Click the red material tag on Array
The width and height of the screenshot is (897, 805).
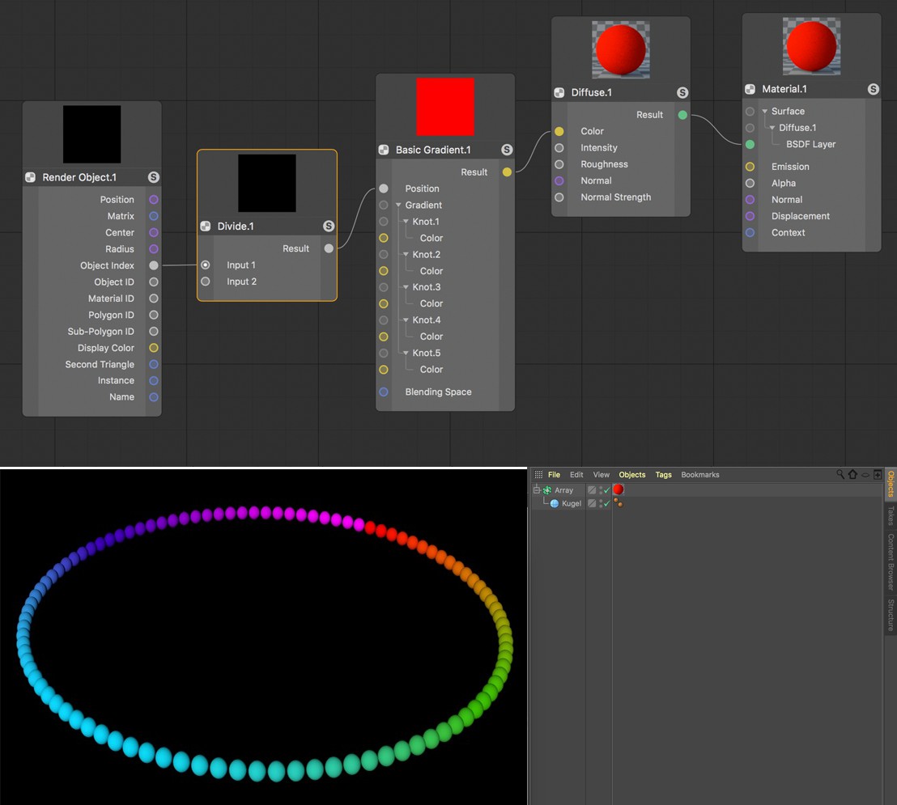pyautogui.click(x=619, y=489)
